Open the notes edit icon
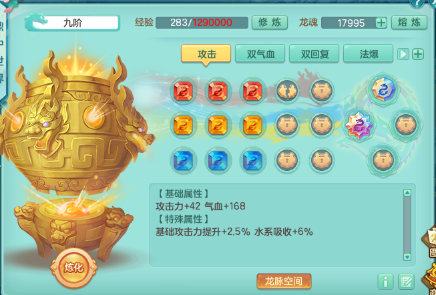Screen dimensions: 436x295 (x=406, y=282)
